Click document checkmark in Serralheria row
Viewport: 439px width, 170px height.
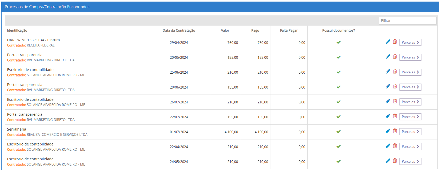[338, 132]
